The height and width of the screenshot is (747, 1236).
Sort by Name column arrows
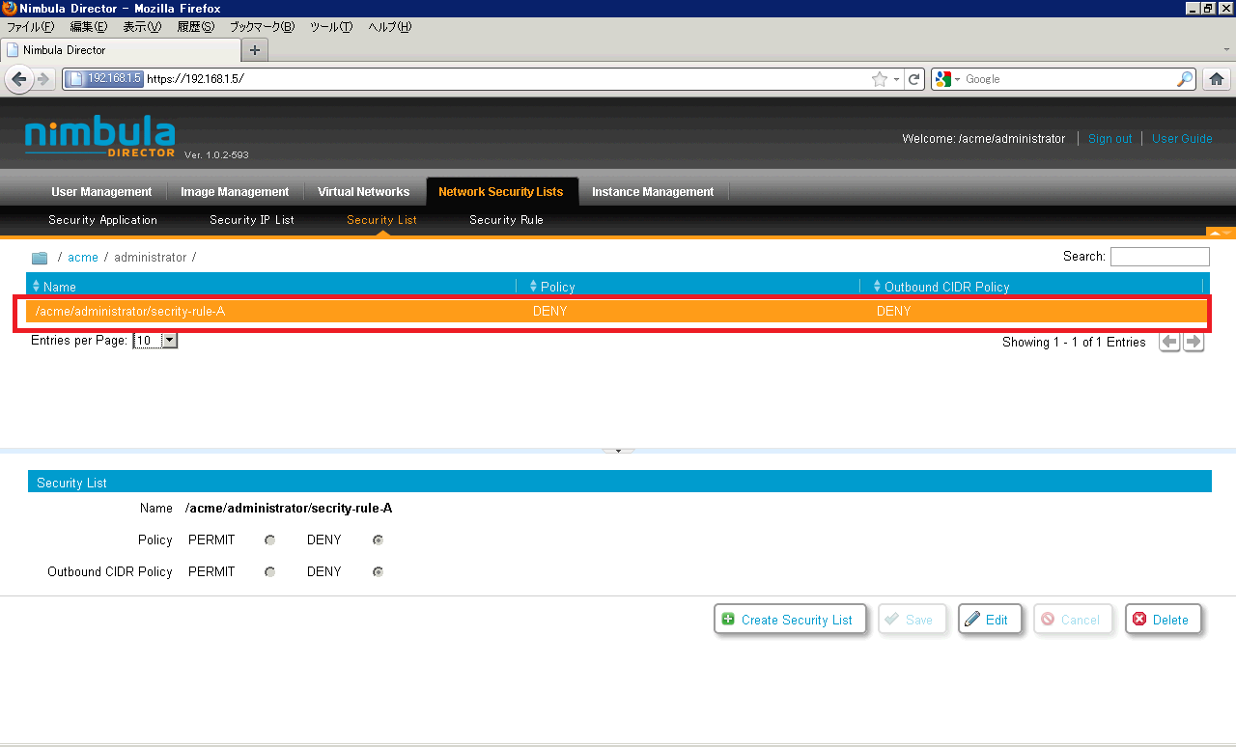point(37,287)
